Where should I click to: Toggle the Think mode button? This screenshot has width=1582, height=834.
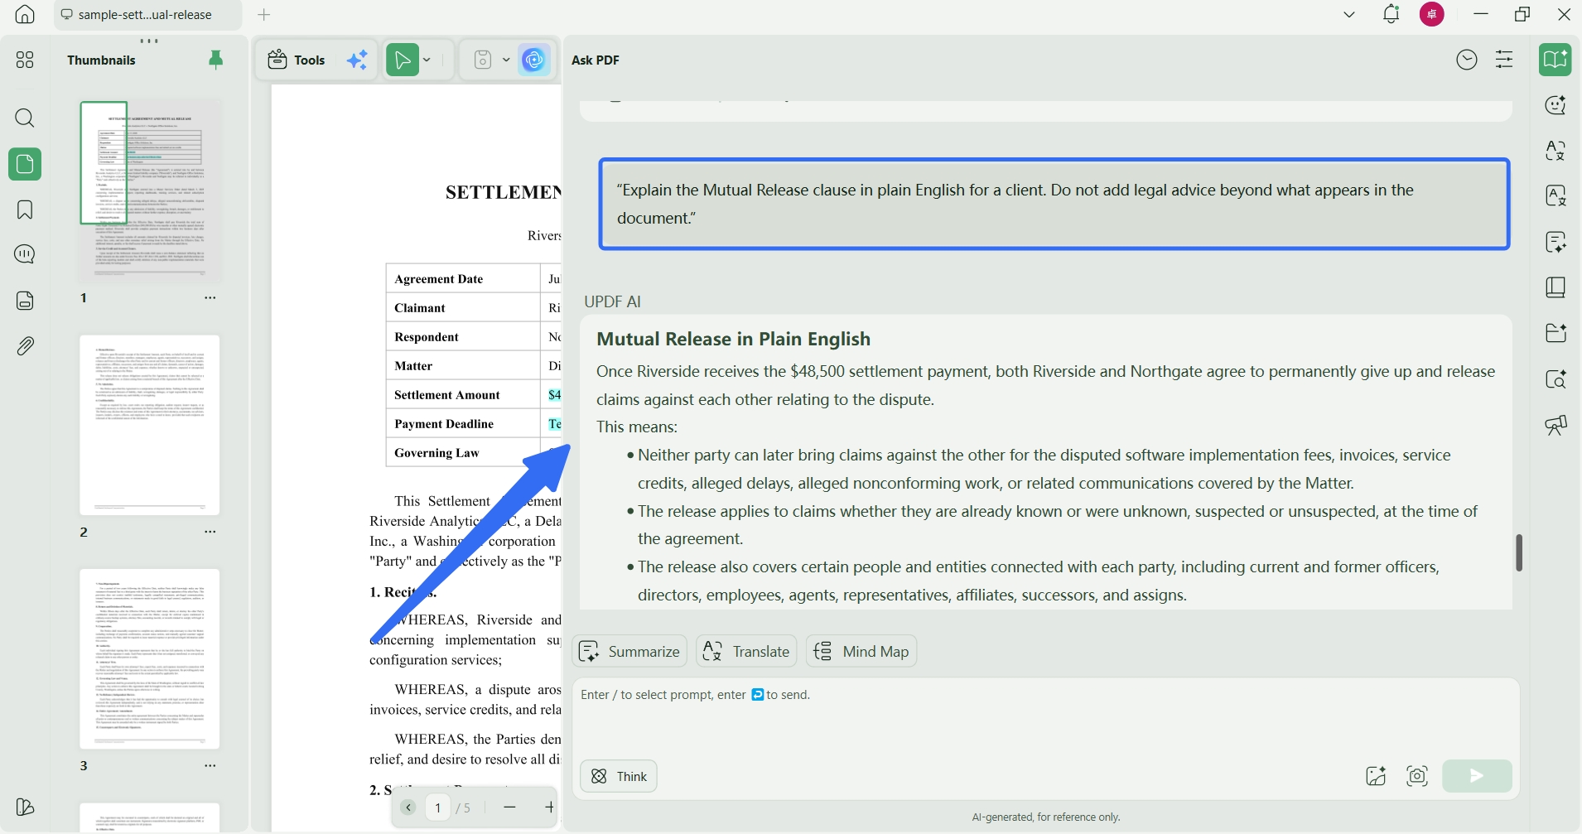coord(619,776)
